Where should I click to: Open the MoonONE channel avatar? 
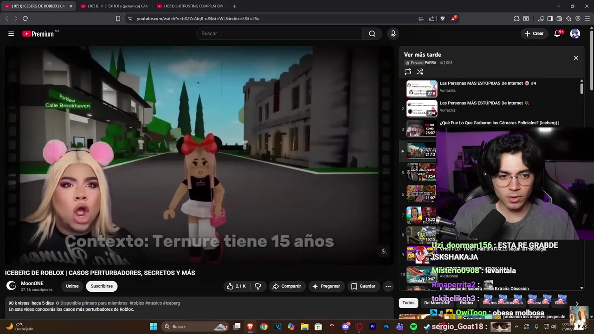[x=11, y=286]
